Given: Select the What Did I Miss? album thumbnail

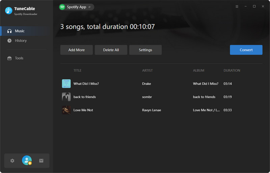Looking at the screenshot, I should tap(66, 84).
